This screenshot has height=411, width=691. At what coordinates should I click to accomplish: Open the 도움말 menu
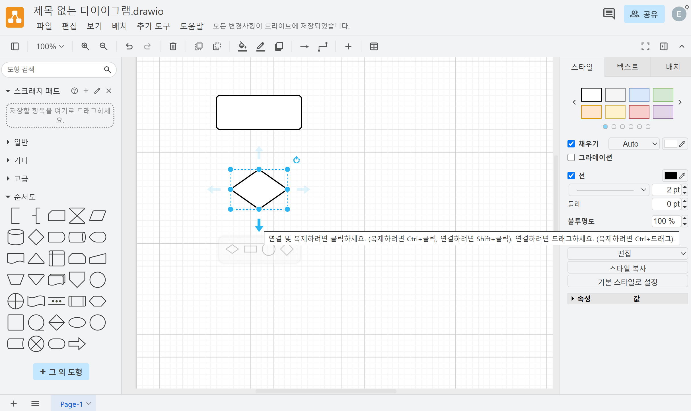pos(192,26)
